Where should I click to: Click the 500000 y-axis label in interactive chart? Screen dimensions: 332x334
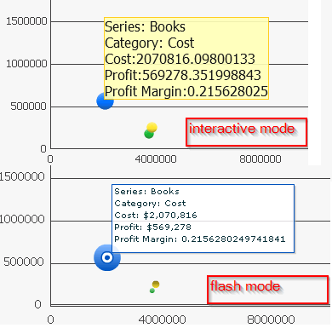pyautogui.click(x=28, y=107)
